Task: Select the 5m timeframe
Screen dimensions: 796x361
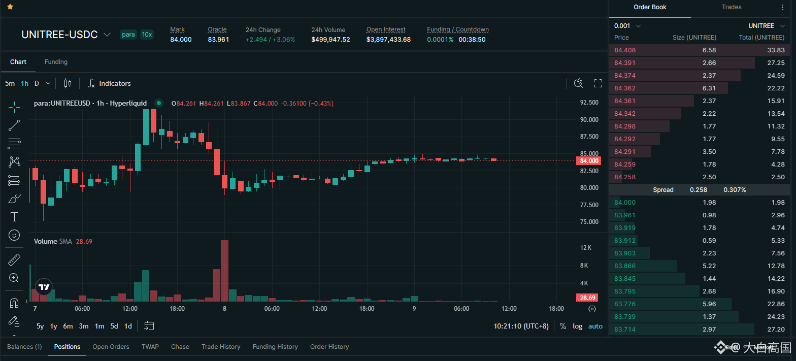Action: 10,83
